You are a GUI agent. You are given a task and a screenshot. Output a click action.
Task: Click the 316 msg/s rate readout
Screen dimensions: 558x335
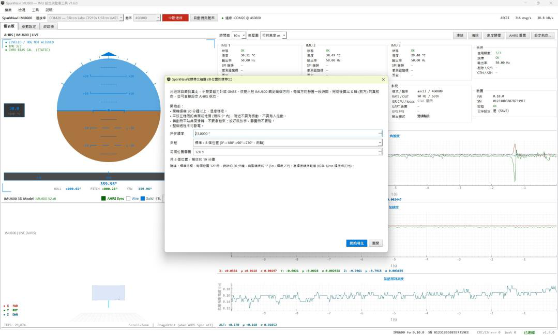click(x=523, y=18)
